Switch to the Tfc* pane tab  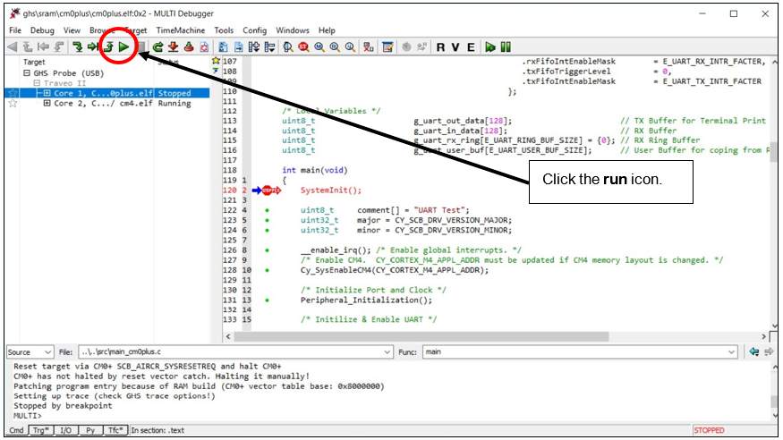point(115,430)
